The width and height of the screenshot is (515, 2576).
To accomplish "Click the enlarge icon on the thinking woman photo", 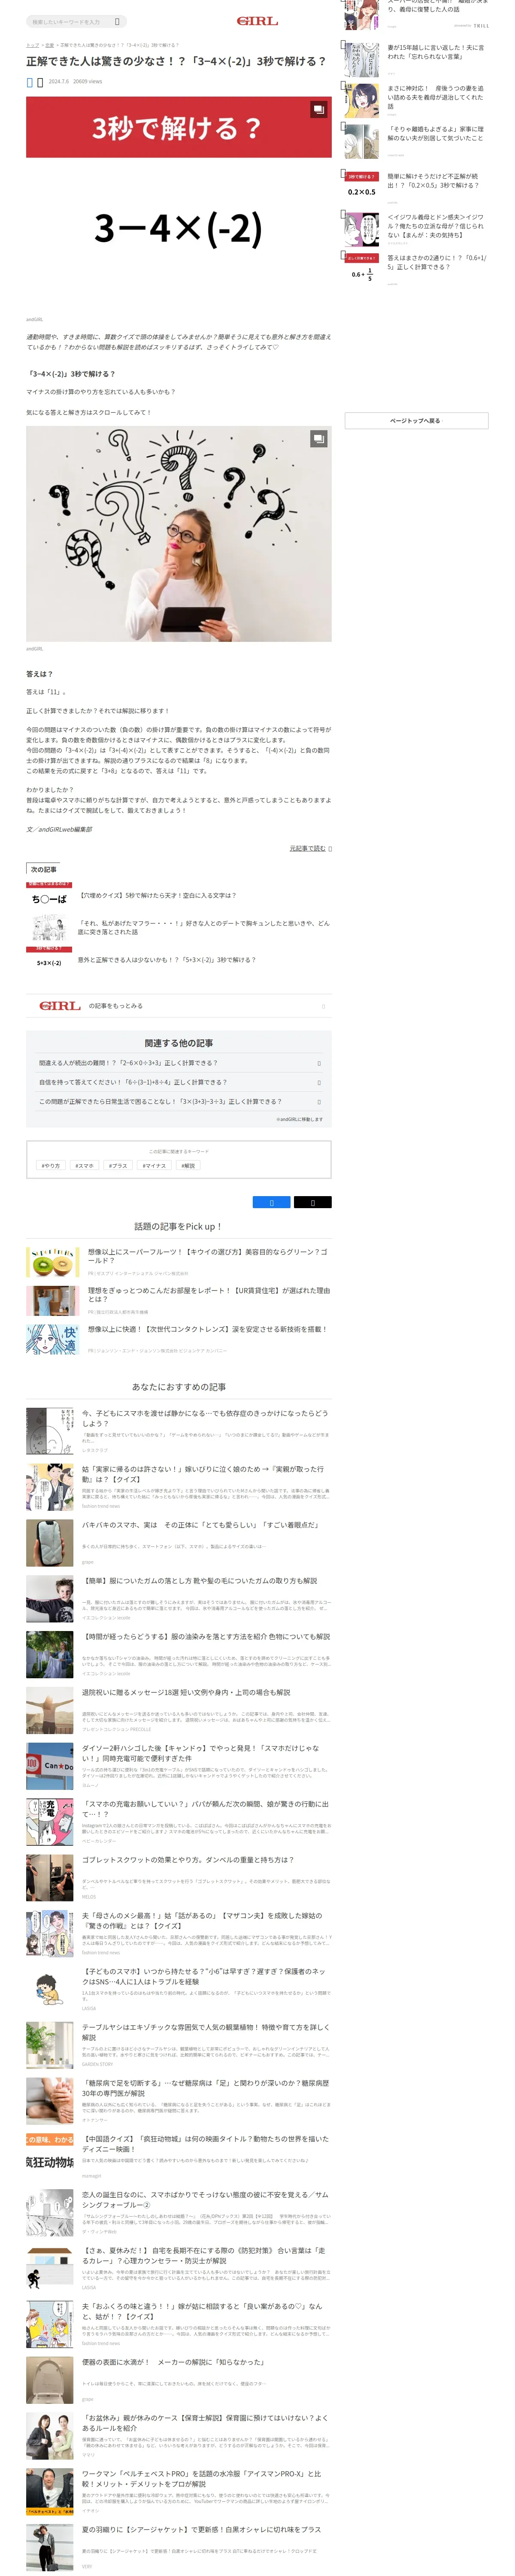I will point(318,438).
